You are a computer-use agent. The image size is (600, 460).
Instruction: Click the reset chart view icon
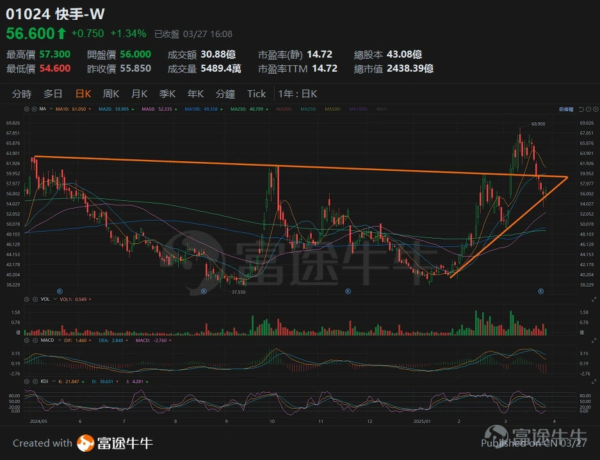point(581,109)
